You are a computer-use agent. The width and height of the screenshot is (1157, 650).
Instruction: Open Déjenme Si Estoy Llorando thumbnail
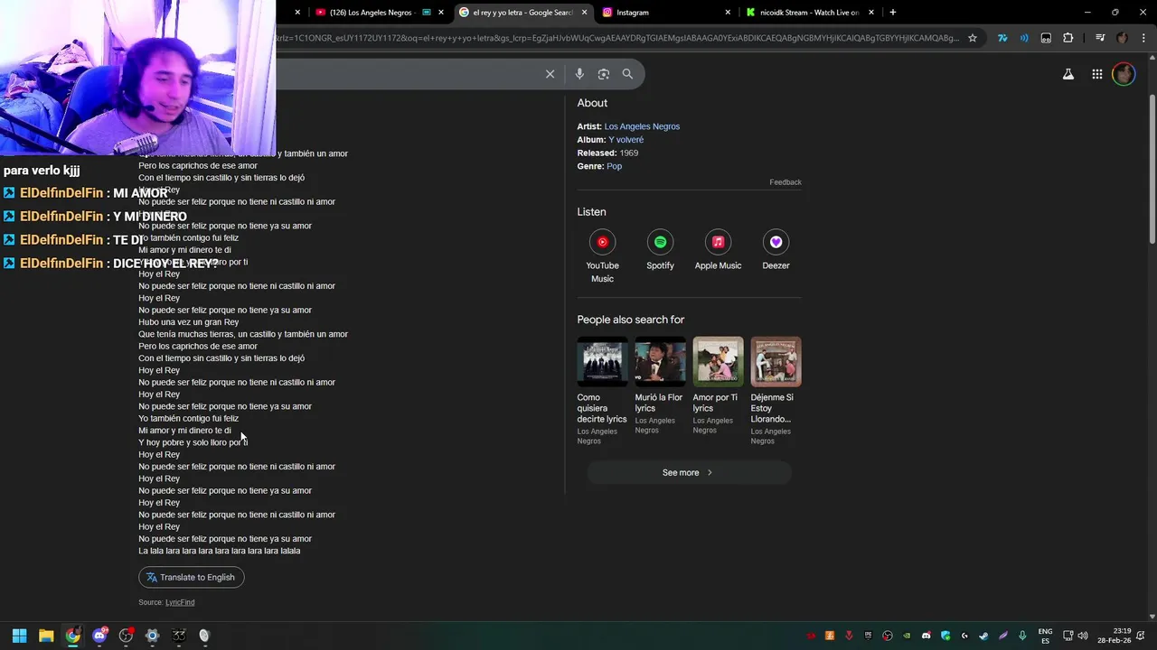[776, 361]
